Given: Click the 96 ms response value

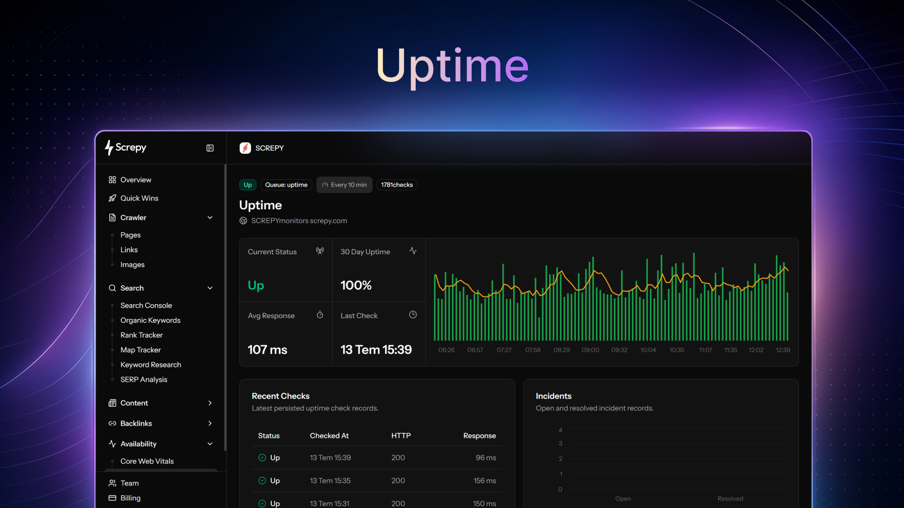Looking at the screenshot, I should click(x=486, y=458).
